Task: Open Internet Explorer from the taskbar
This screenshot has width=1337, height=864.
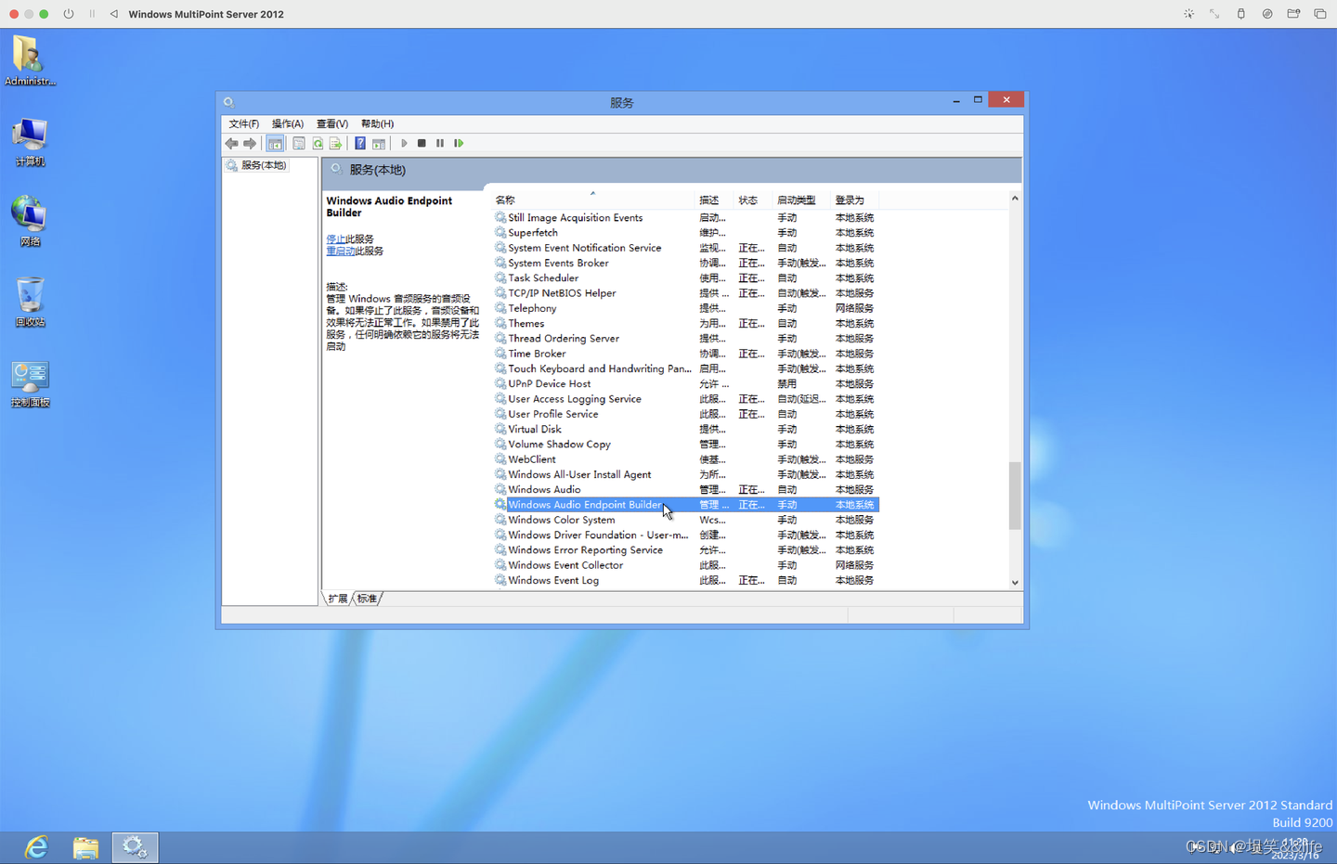Action: point(36,847)
